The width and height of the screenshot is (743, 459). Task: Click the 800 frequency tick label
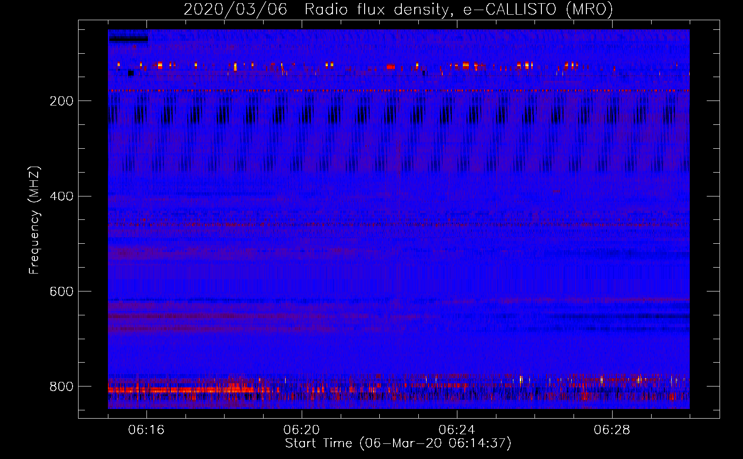[61, 386]
